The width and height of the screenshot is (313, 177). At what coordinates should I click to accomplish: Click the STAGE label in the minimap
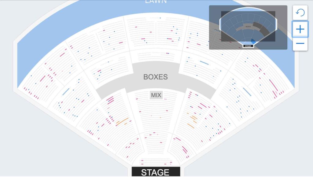[248, 46]
